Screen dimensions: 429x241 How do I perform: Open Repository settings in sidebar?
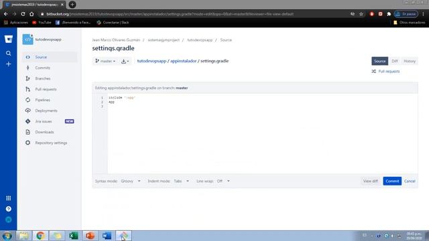(50, 143)
